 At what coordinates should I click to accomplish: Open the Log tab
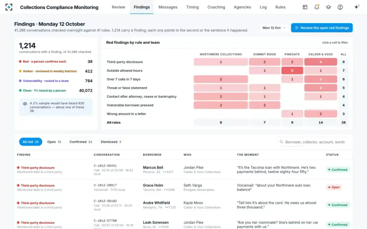click(x=263, y=7)
